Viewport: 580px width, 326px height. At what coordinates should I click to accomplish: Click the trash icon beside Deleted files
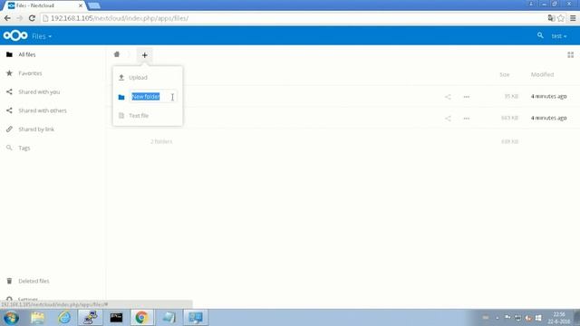(x=9, y=281)
